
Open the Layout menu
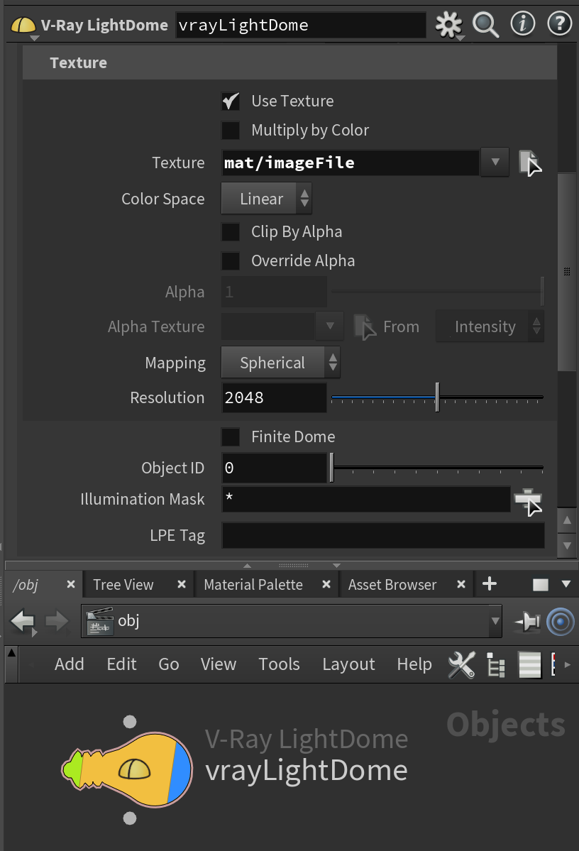pos(348,664)
